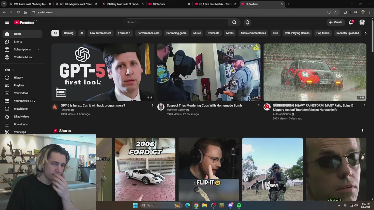
Task: Open Shorts from the sidebar
Action: [x=22, y=42]
